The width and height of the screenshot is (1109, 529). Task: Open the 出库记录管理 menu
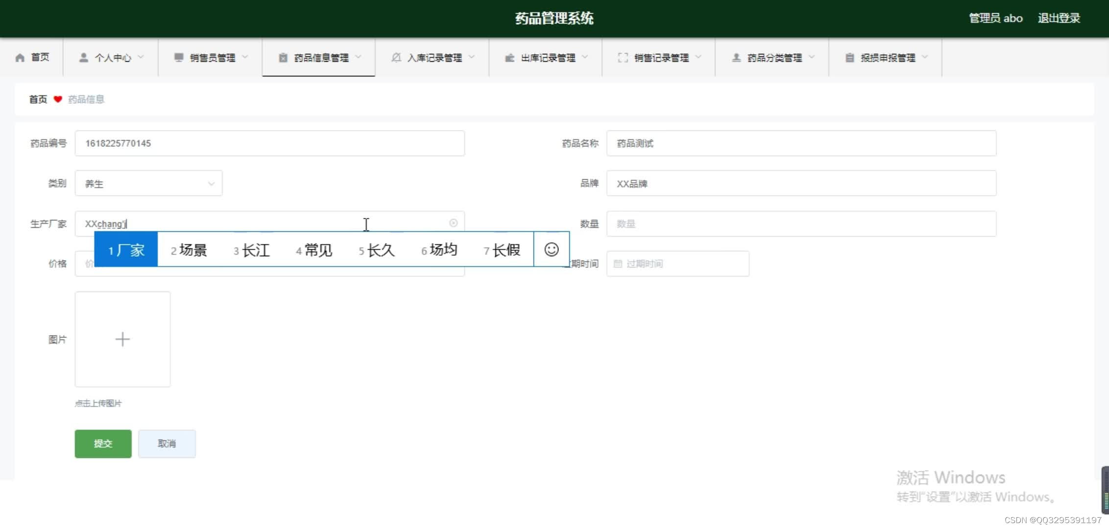546,58
